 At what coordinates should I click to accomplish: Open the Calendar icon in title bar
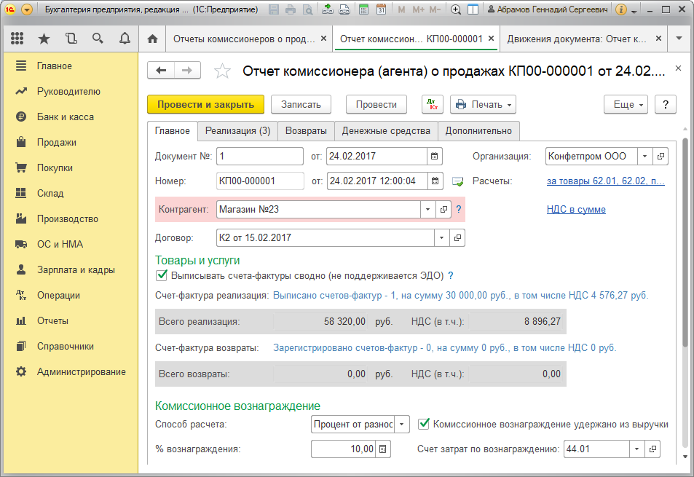click(381, 9)
